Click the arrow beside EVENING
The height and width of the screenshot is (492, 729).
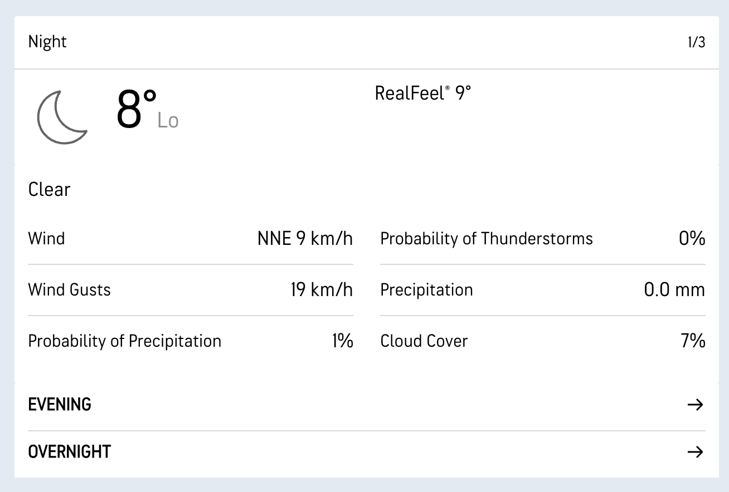tap(695, 405)
